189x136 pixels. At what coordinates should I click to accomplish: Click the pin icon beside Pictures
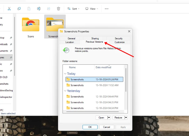(x=11, y=57)
